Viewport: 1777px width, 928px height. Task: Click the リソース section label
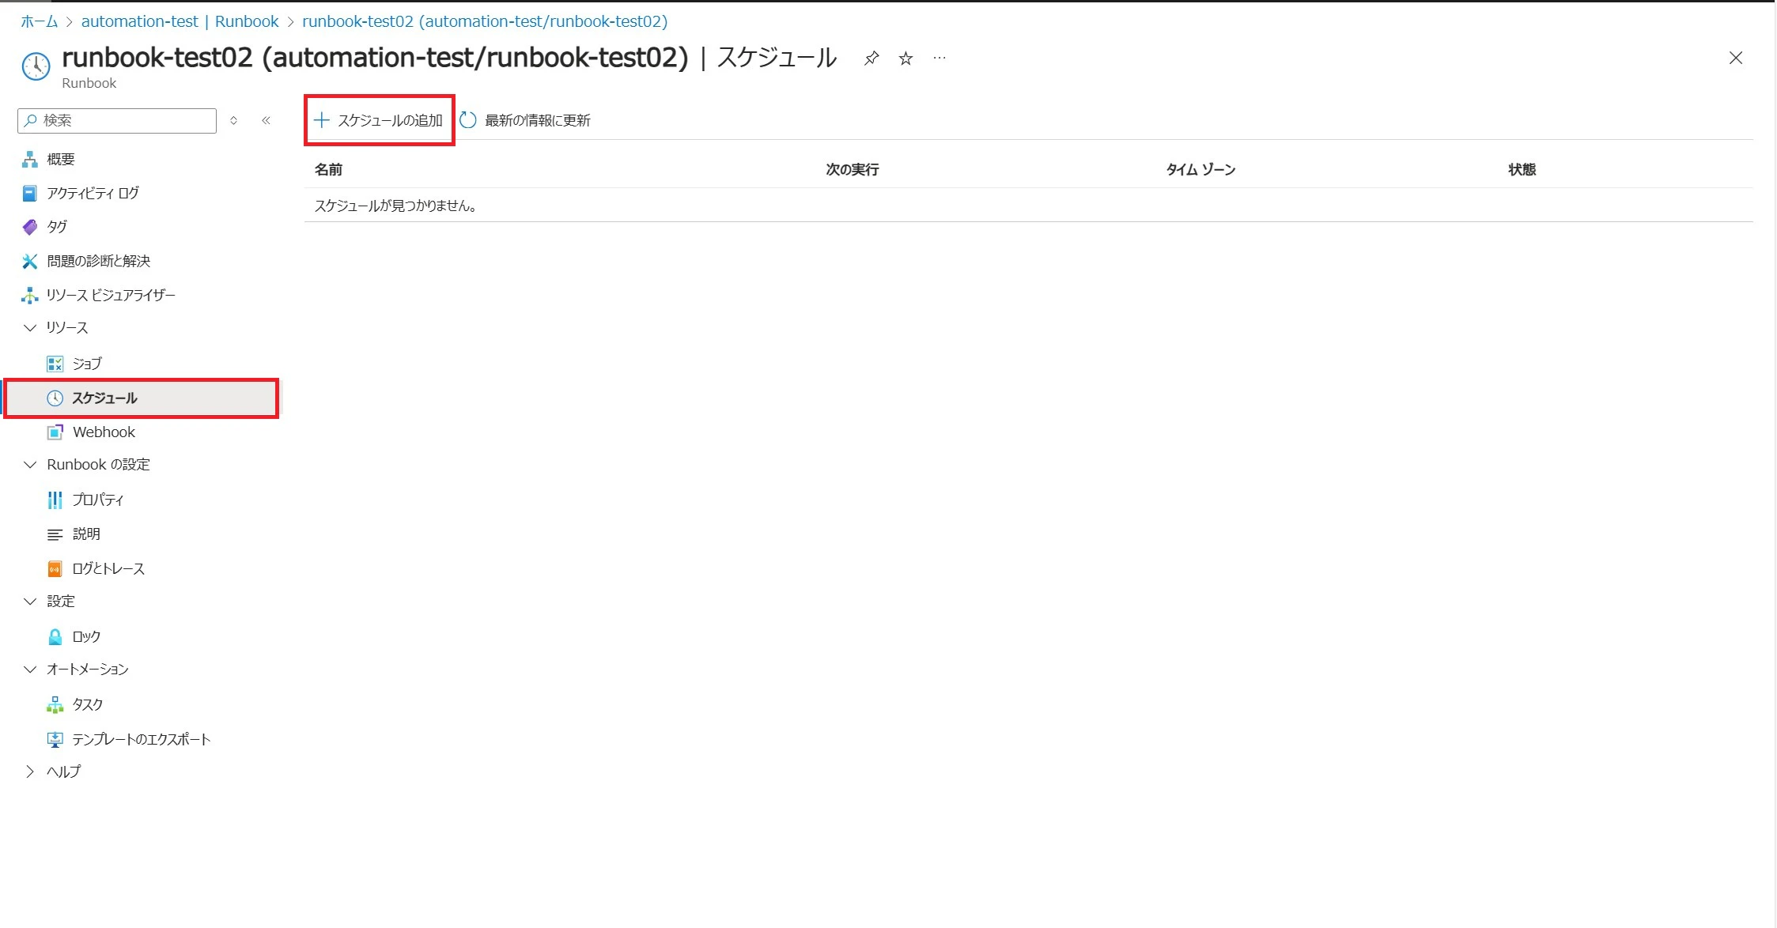[x=67, y=327]
